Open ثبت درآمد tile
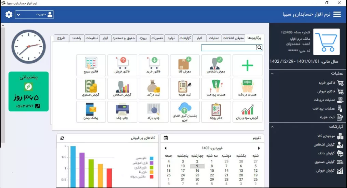Viewport: 347px width, 188px height. point(153,89)
